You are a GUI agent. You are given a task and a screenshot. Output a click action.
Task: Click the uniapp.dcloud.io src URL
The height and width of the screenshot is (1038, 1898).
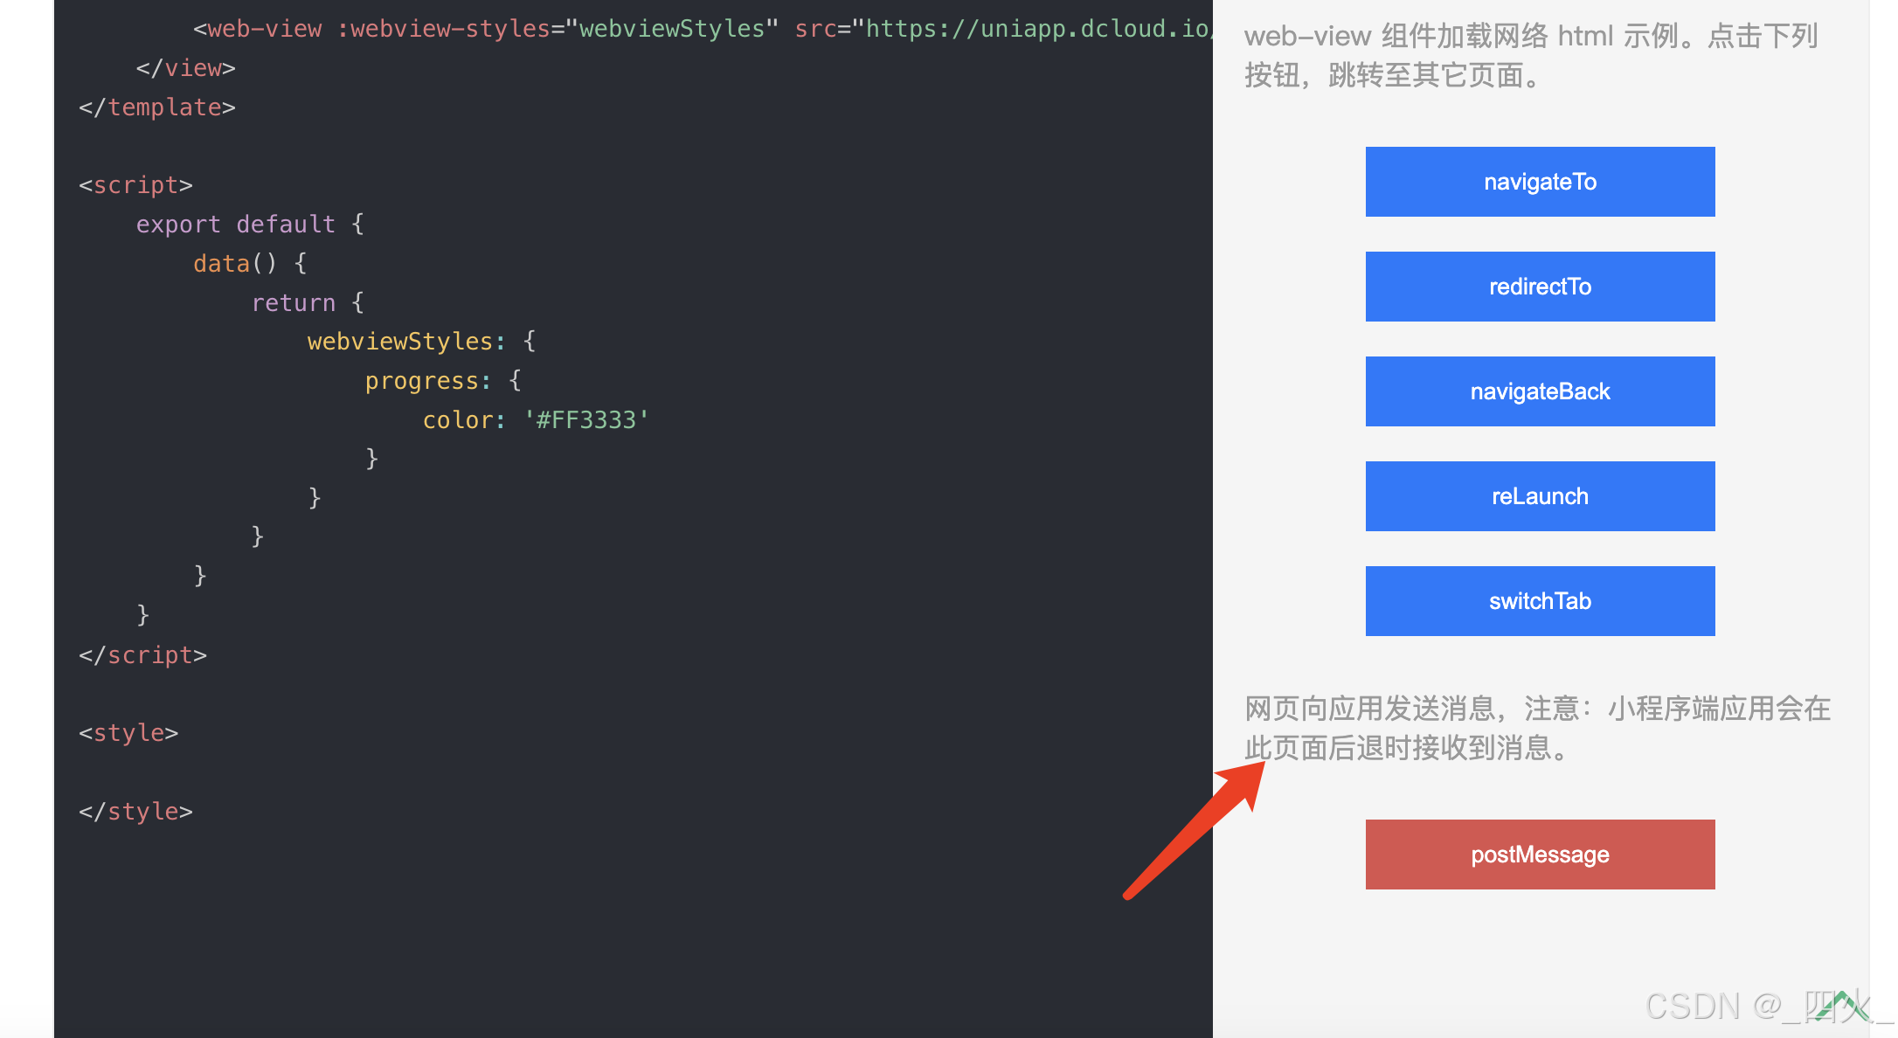1031,29
